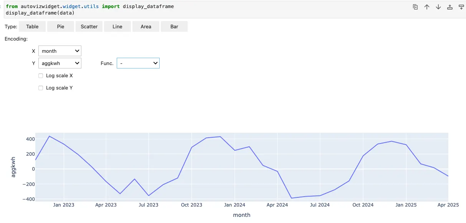The height and width of the screenshot is (223, 466).
Task: Open the Y encoding dropdown showing aggkwh
Action: tap(59, 63)
